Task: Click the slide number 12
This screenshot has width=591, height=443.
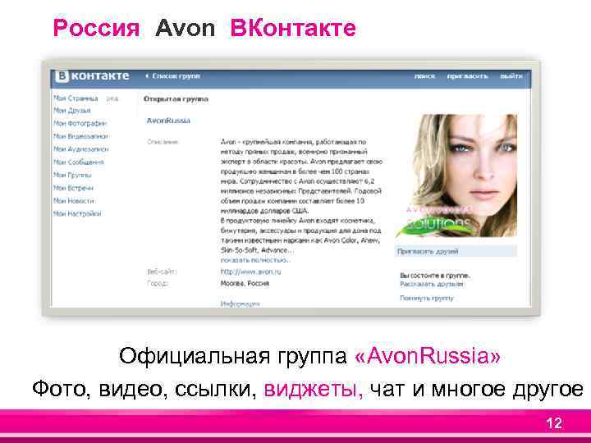Action: [x=554, y=423]
